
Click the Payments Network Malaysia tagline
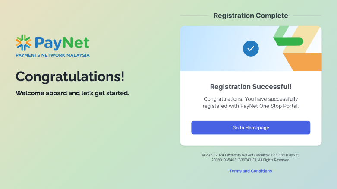pos(53,55)
